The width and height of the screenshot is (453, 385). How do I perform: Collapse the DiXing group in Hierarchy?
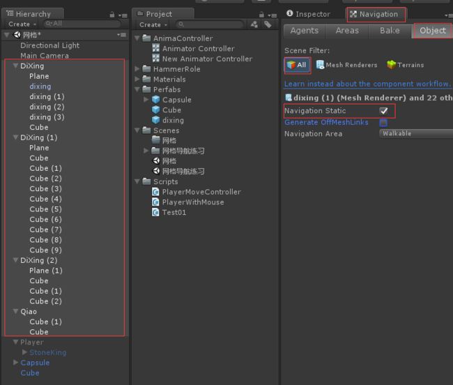[x=16, y=66]
